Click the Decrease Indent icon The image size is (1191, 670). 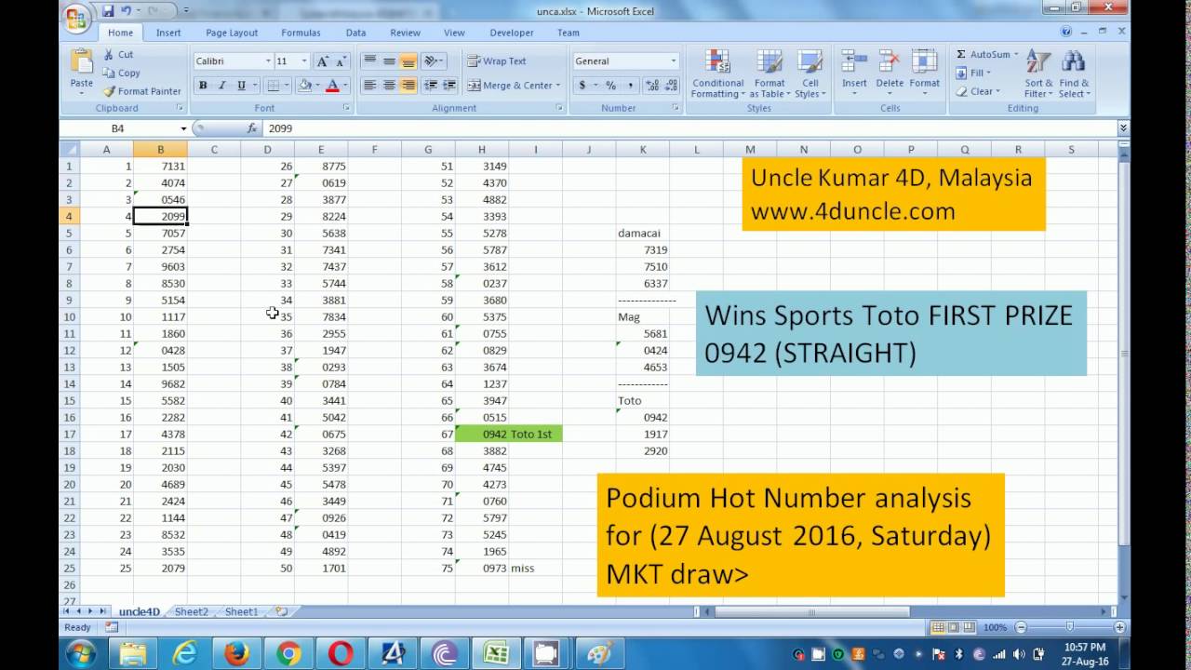pos(431,86)
